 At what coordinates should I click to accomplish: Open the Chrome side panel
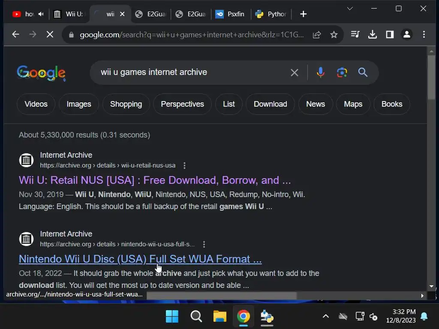[390, 34]
